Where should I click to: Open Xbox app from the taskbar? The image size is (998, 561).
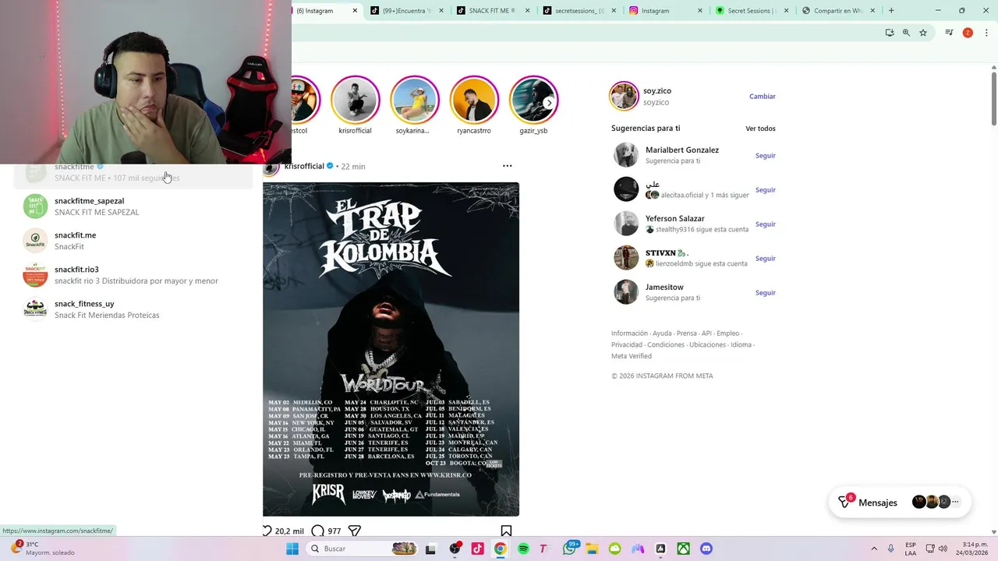tap(684, 549)
